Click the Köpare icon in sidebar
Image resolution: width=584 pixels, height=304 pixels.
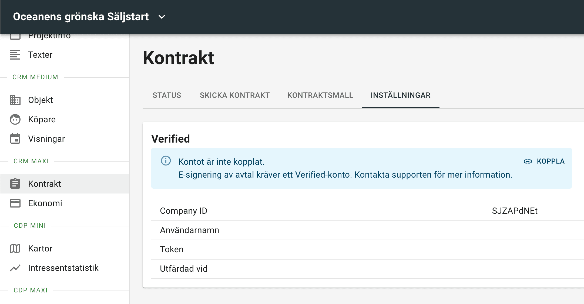click(x=15, y=119)
